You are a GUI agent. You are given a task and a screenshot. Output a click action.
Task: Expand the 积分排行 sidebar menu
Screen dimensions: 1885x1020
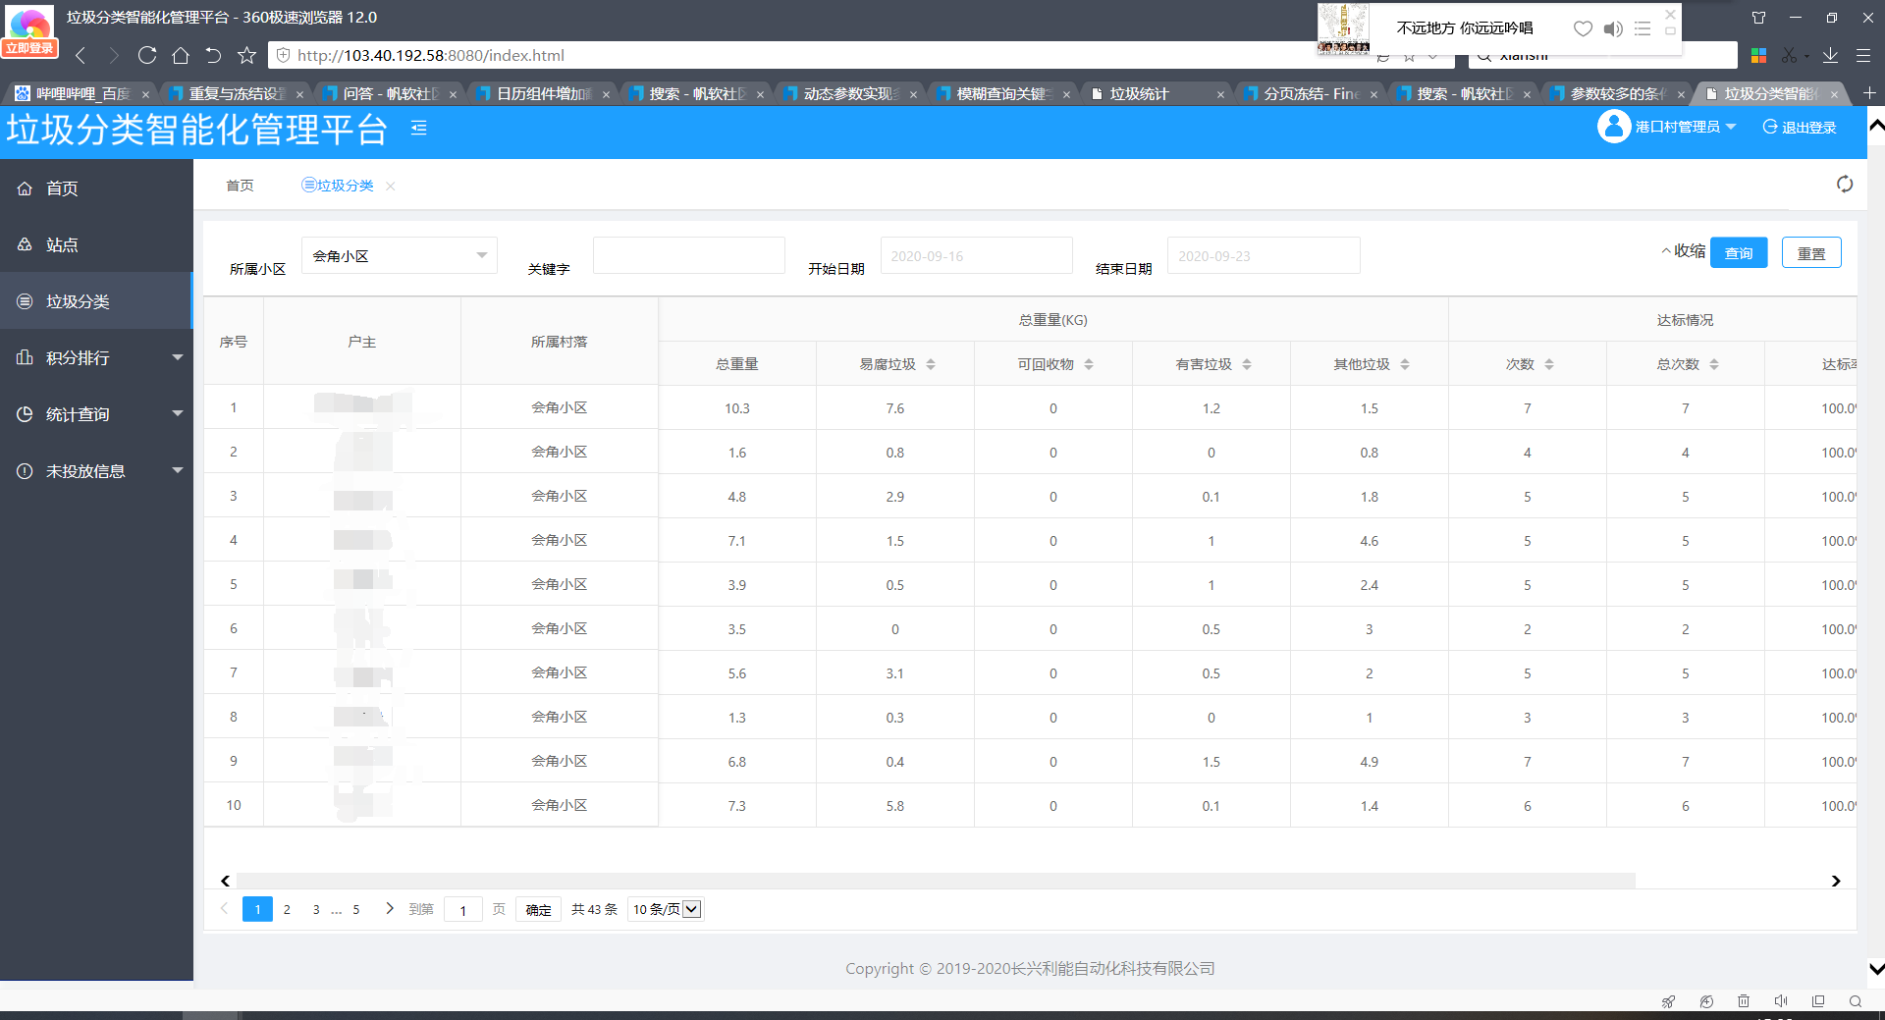[x=96, y=357]
